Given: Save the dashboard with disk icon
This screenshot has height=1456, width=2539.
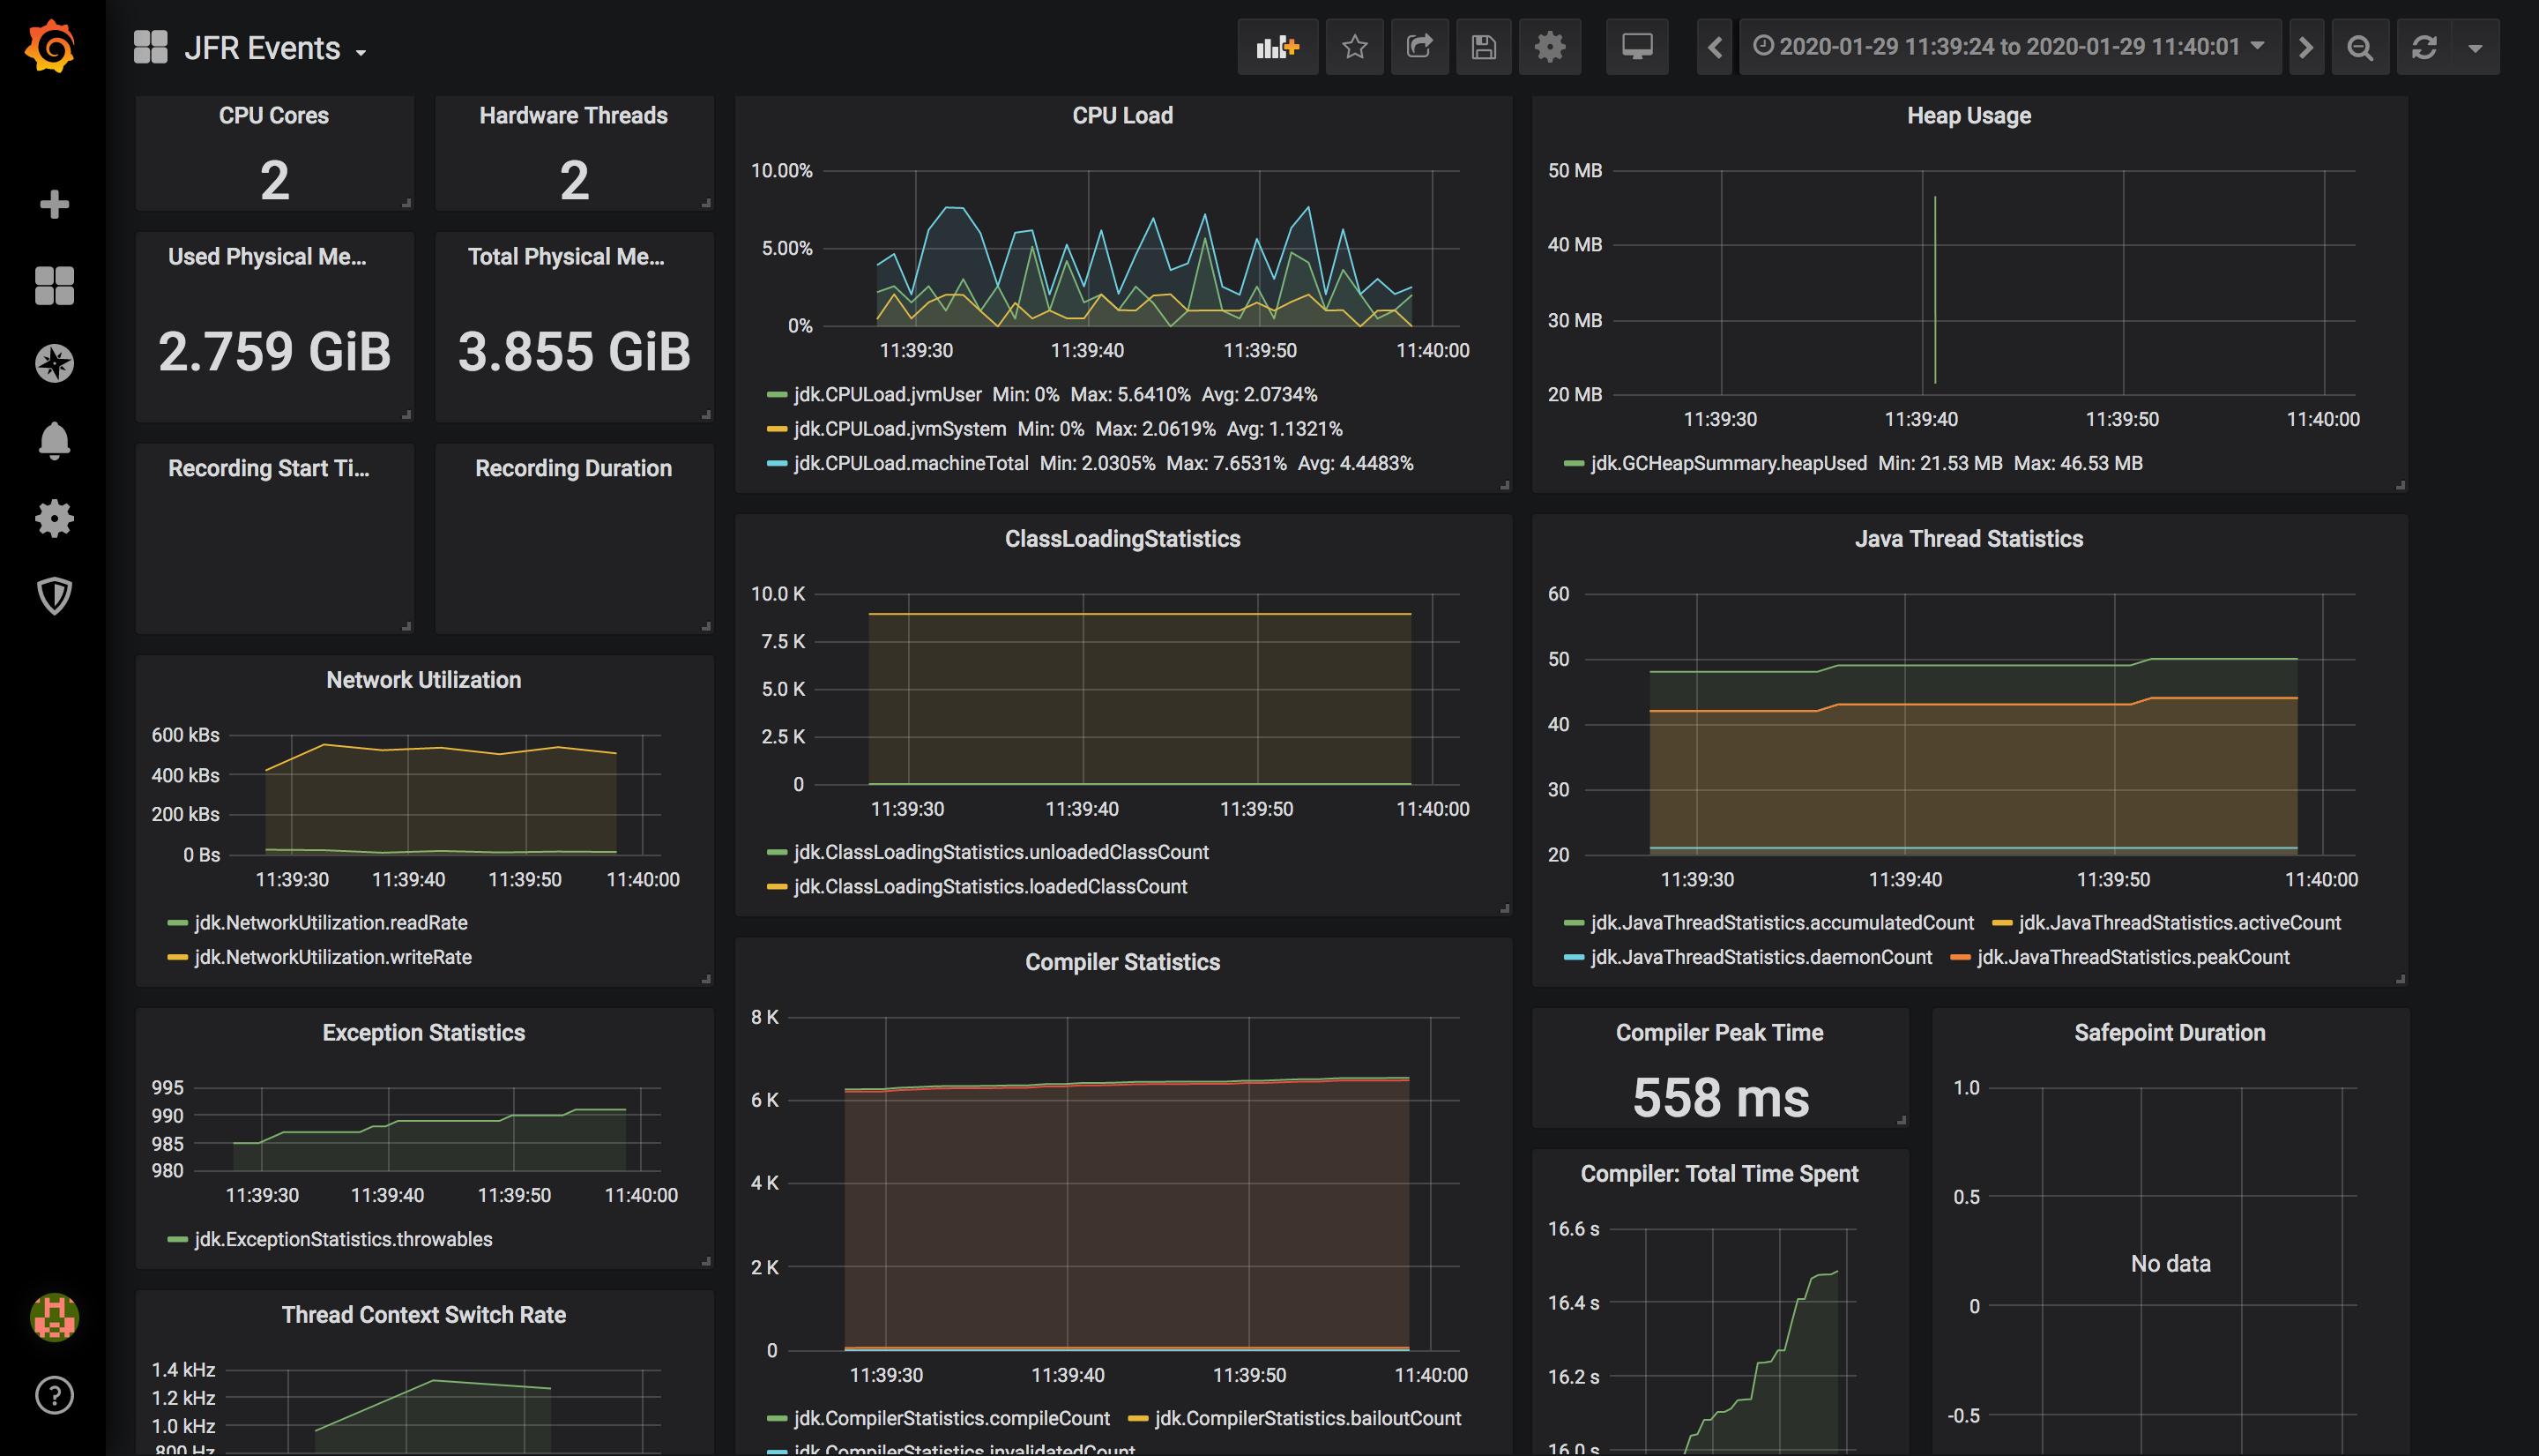Looking at the screenshot, I should (1484, 47).
